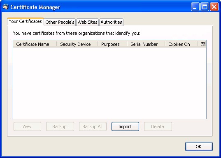
Task: Open the column picker icon
Action: click(x=202, y=44)
